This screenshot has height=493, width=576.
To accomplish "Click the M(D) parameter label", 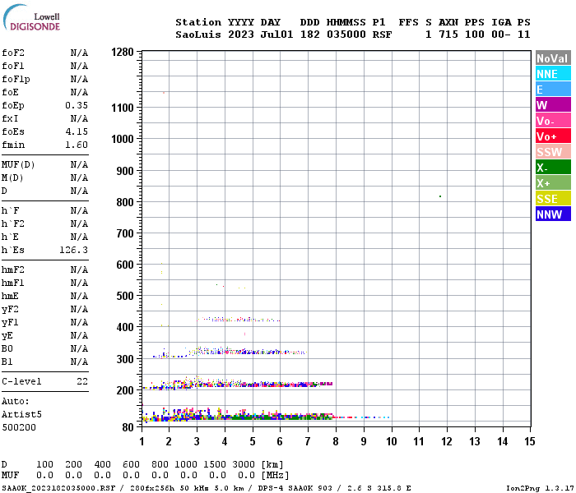I will (12, 177).
